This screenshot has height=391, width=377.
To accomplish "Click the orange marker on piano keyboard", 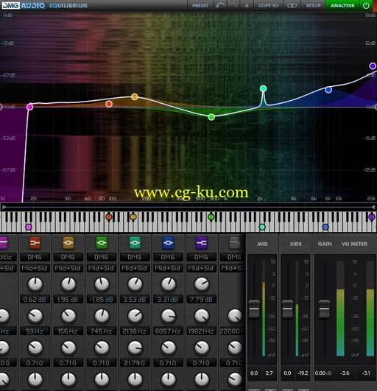I will (133, 217).
